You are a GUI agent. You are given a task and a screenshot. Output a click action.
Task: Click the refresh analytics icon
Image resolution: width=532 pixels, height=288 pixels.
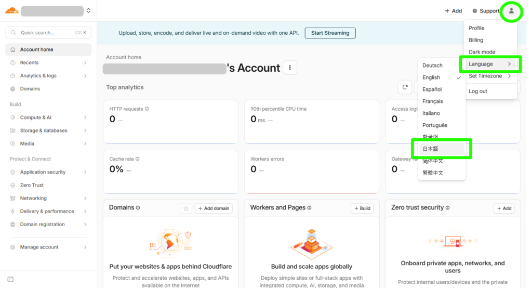pyautogui.click(x=405, y=87)
